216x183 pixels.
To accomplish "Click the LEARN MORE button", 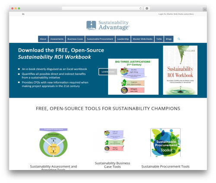I will tap(108, 72).
